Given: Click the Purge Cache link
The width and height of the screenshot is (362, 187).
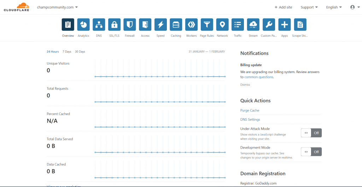Looking at the screenshot, I should pyautogui.click(x=250, y=110).
